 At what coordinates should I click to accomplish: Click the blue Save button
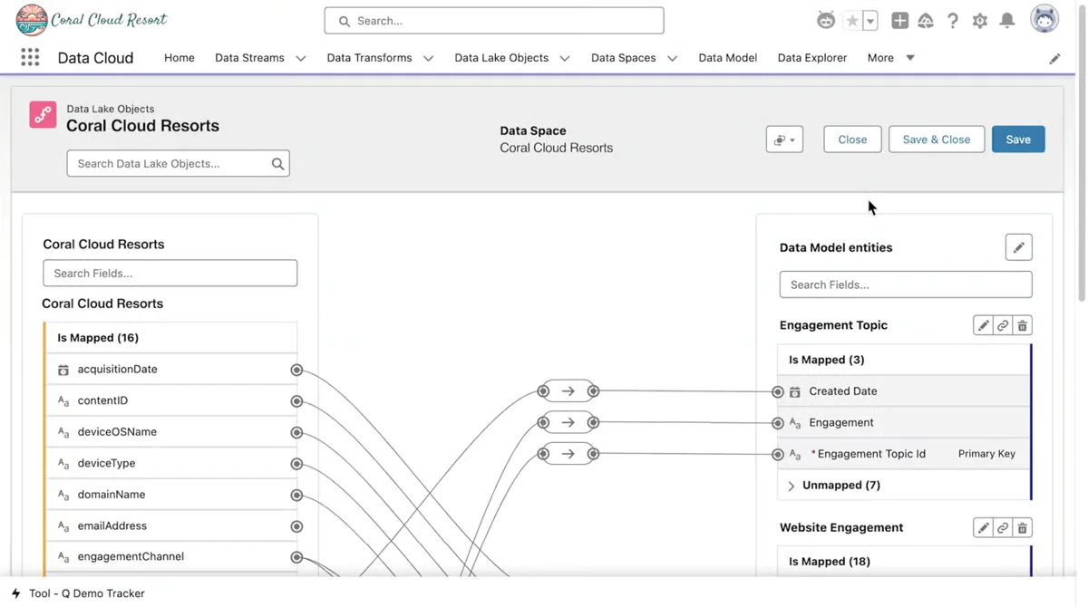click(x=1018, y=140)
